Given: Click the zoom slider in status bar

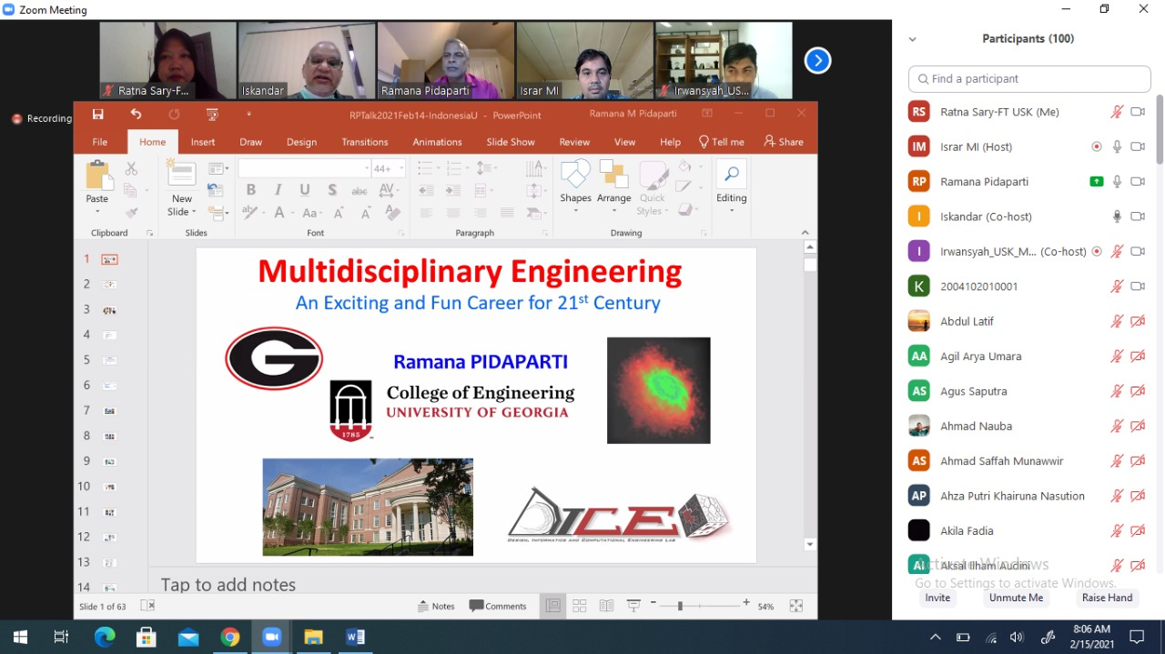Looking at the screenshot, I should pyautogui.click(x=680, y=606).
